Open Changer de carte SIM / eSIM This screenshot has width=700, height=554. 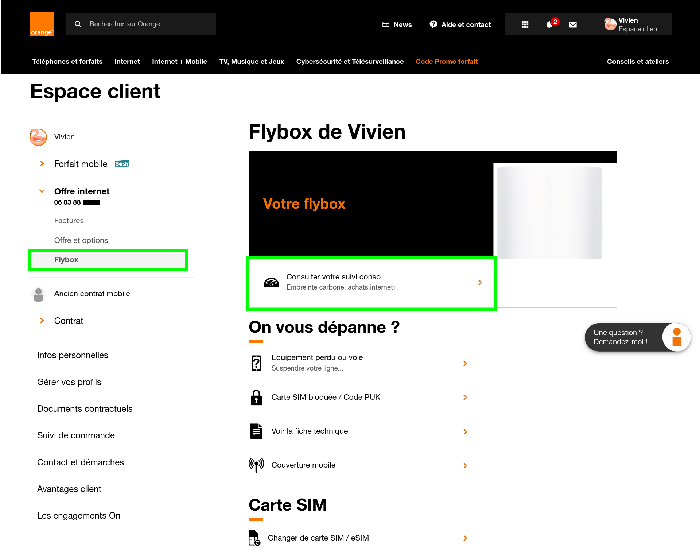tap(358, 538)
